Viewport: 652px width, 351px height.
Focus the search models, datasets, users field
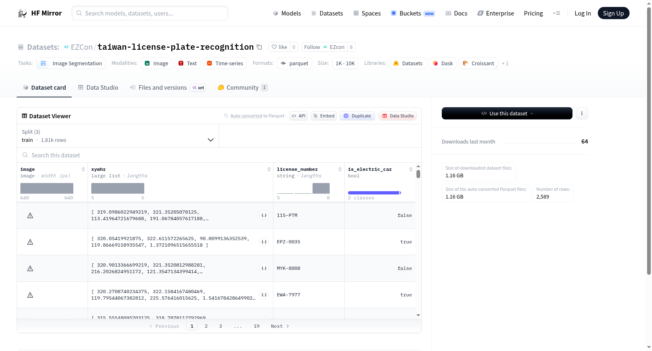tap(150, 13)
